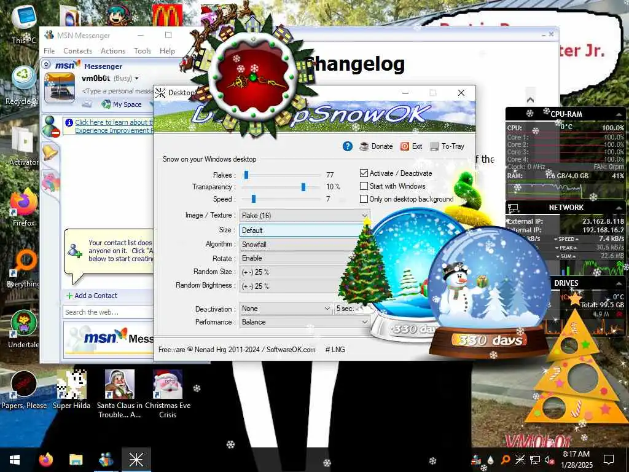Image resolution: width=629 pixels, height=472 pixels.
Task: Open the MSN Messenger File menu
Action: tap(49, 51)
